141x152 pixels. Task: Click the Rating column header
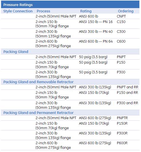[x=86, y=11]
